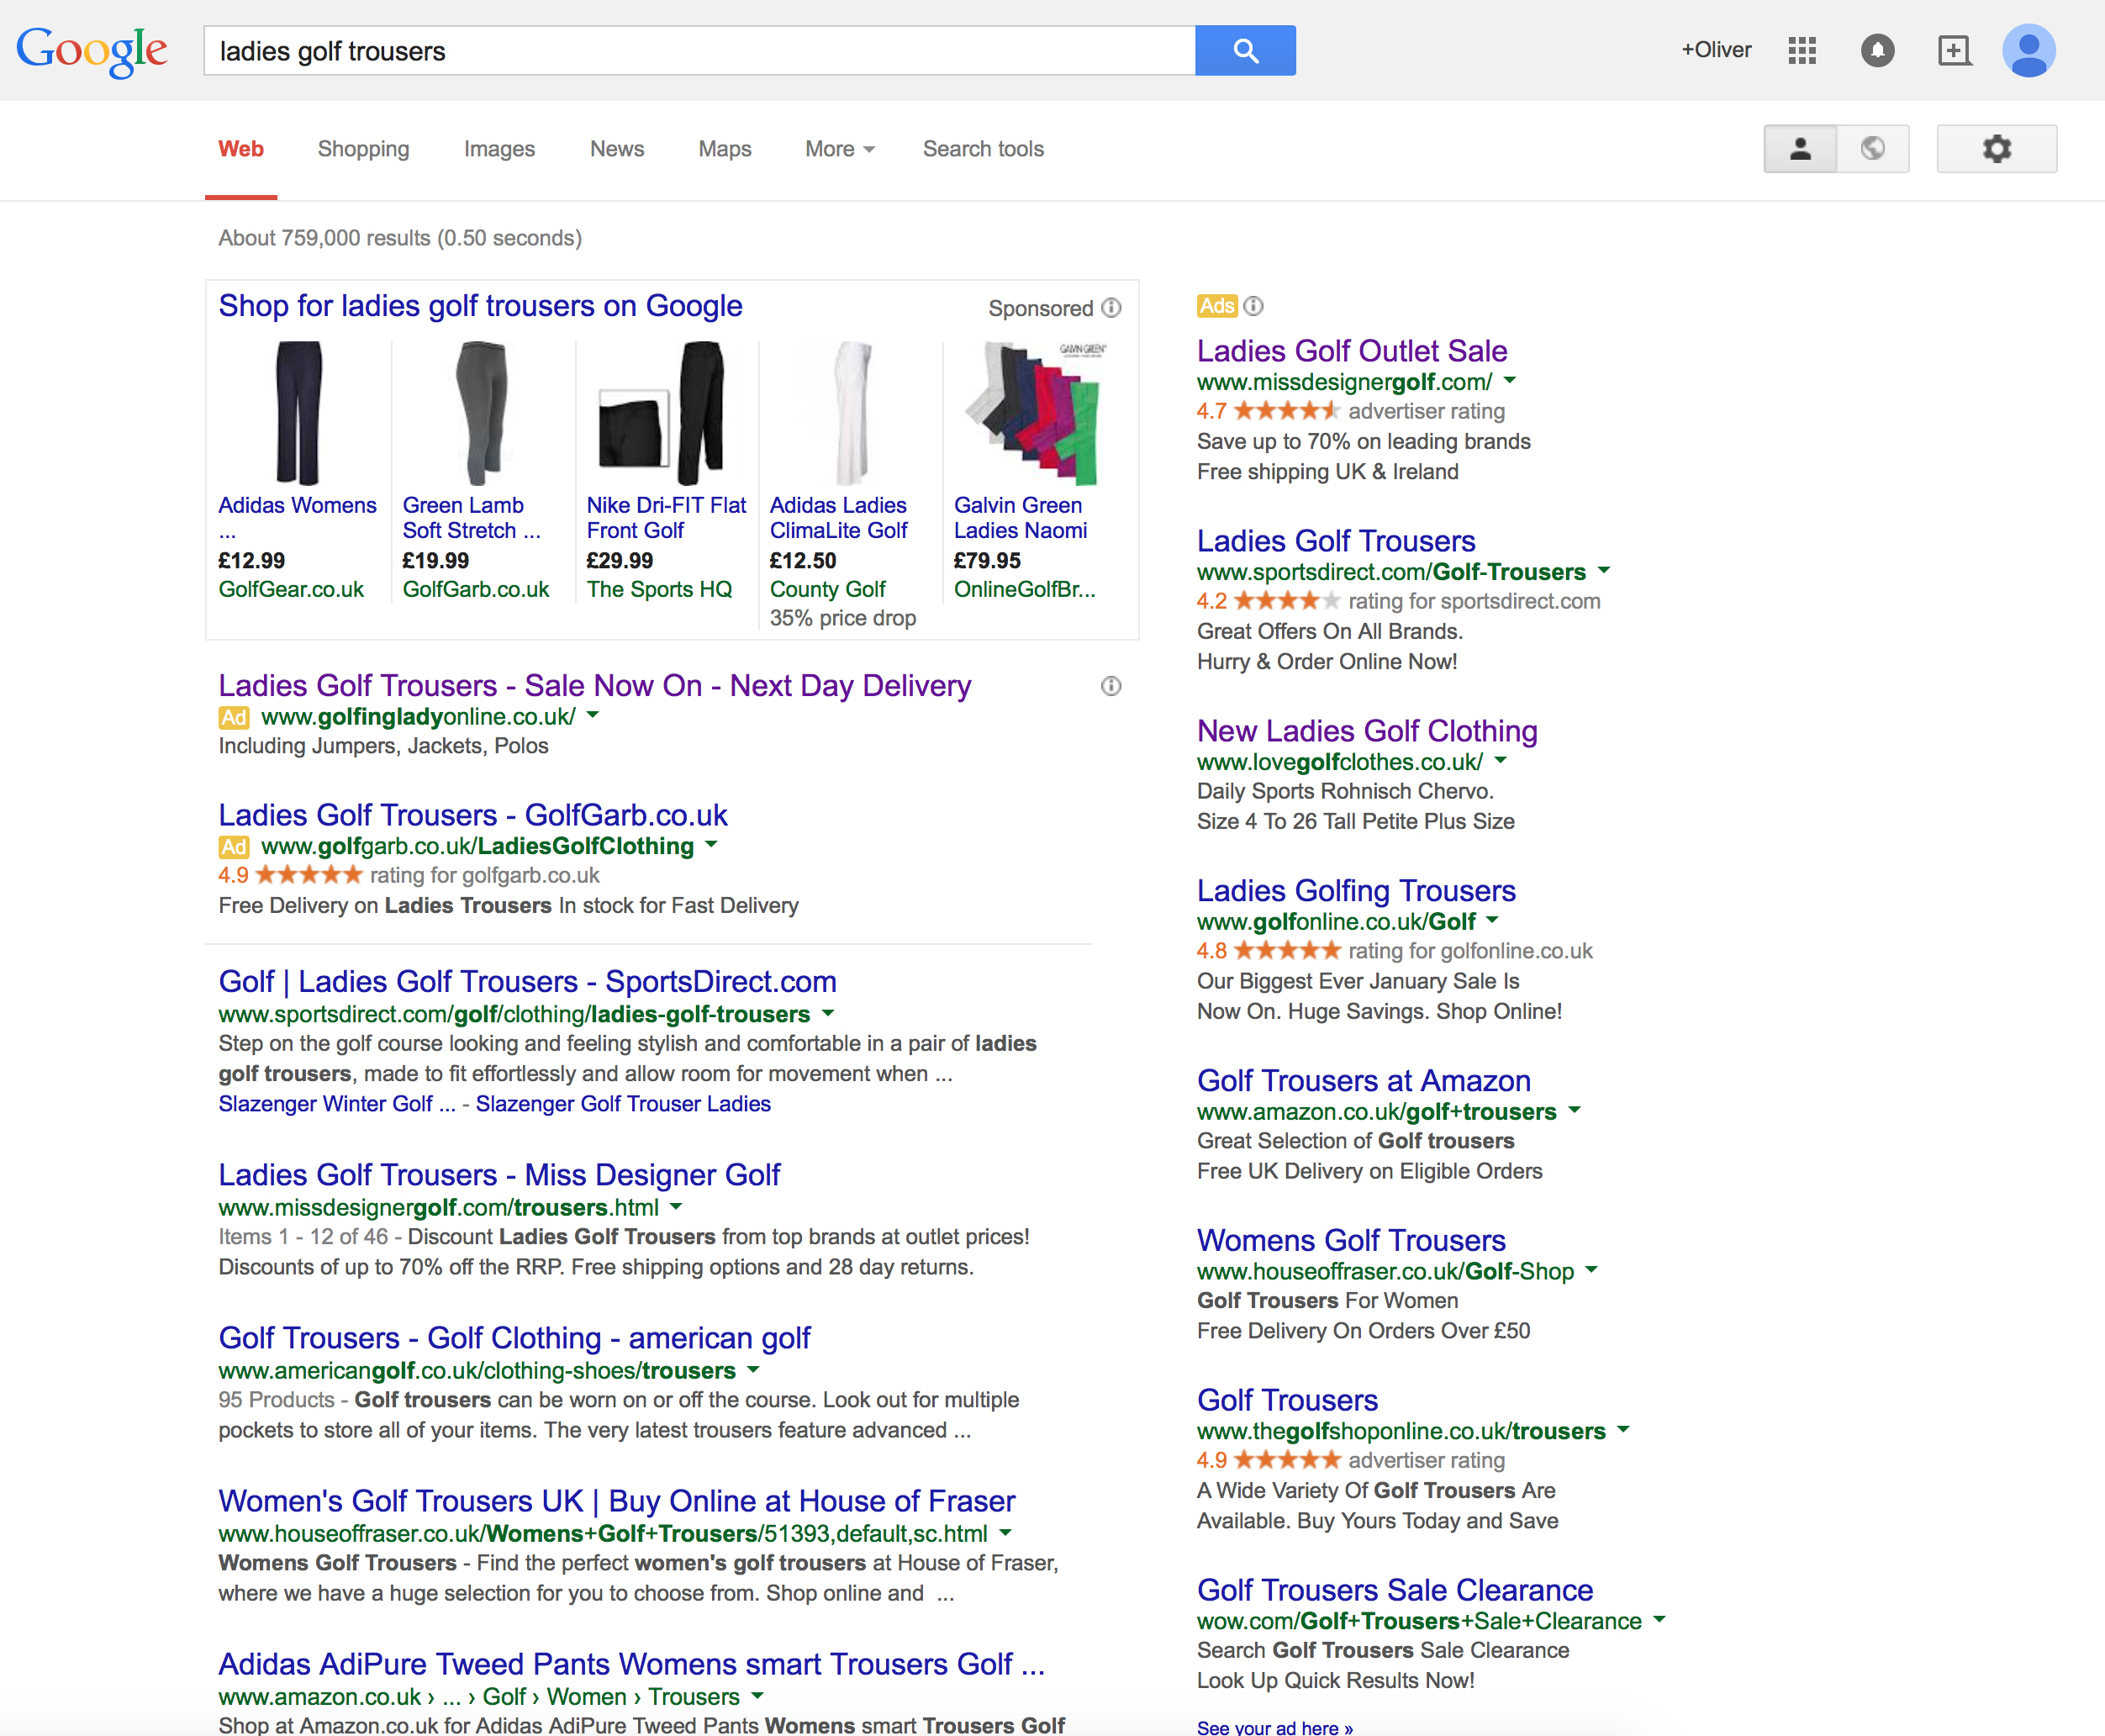
Task: Hide private results (globe icon)
Action: coord(1873,149)
